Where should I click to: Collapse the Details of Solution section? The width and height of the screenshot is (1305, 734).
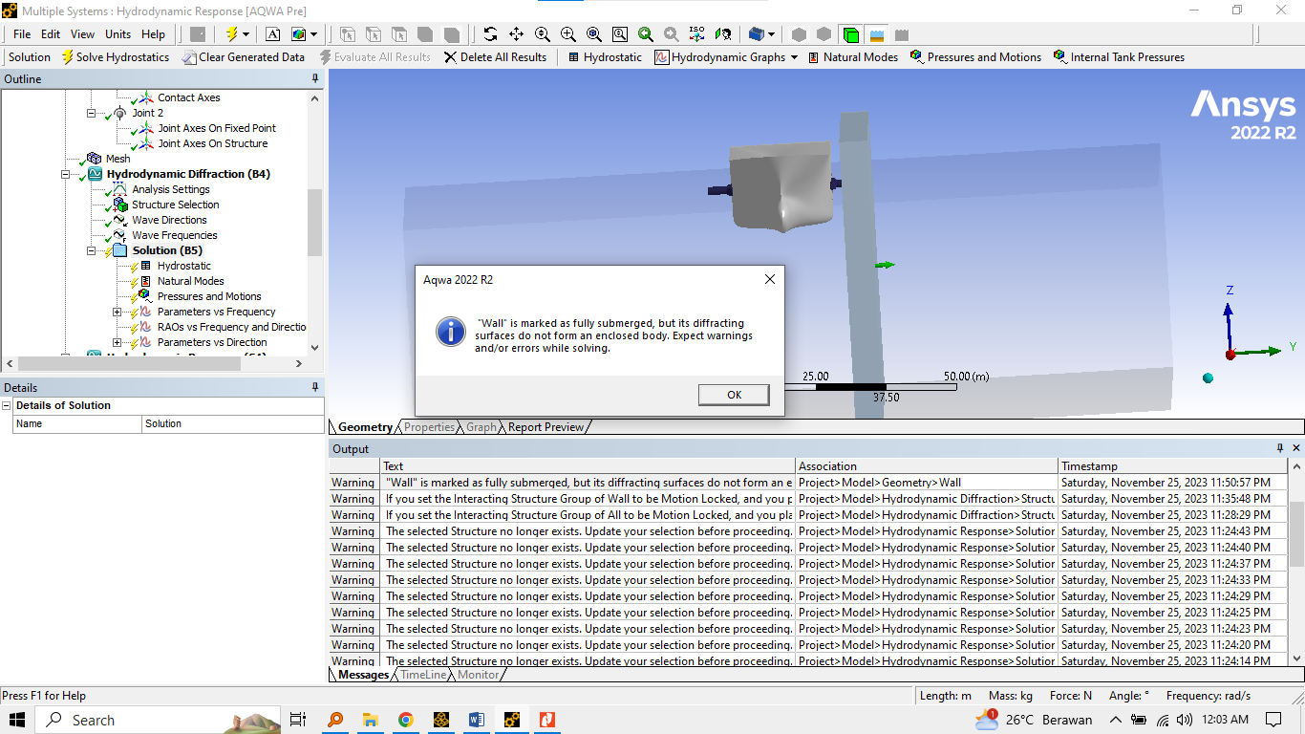click(x=8, y=405)
